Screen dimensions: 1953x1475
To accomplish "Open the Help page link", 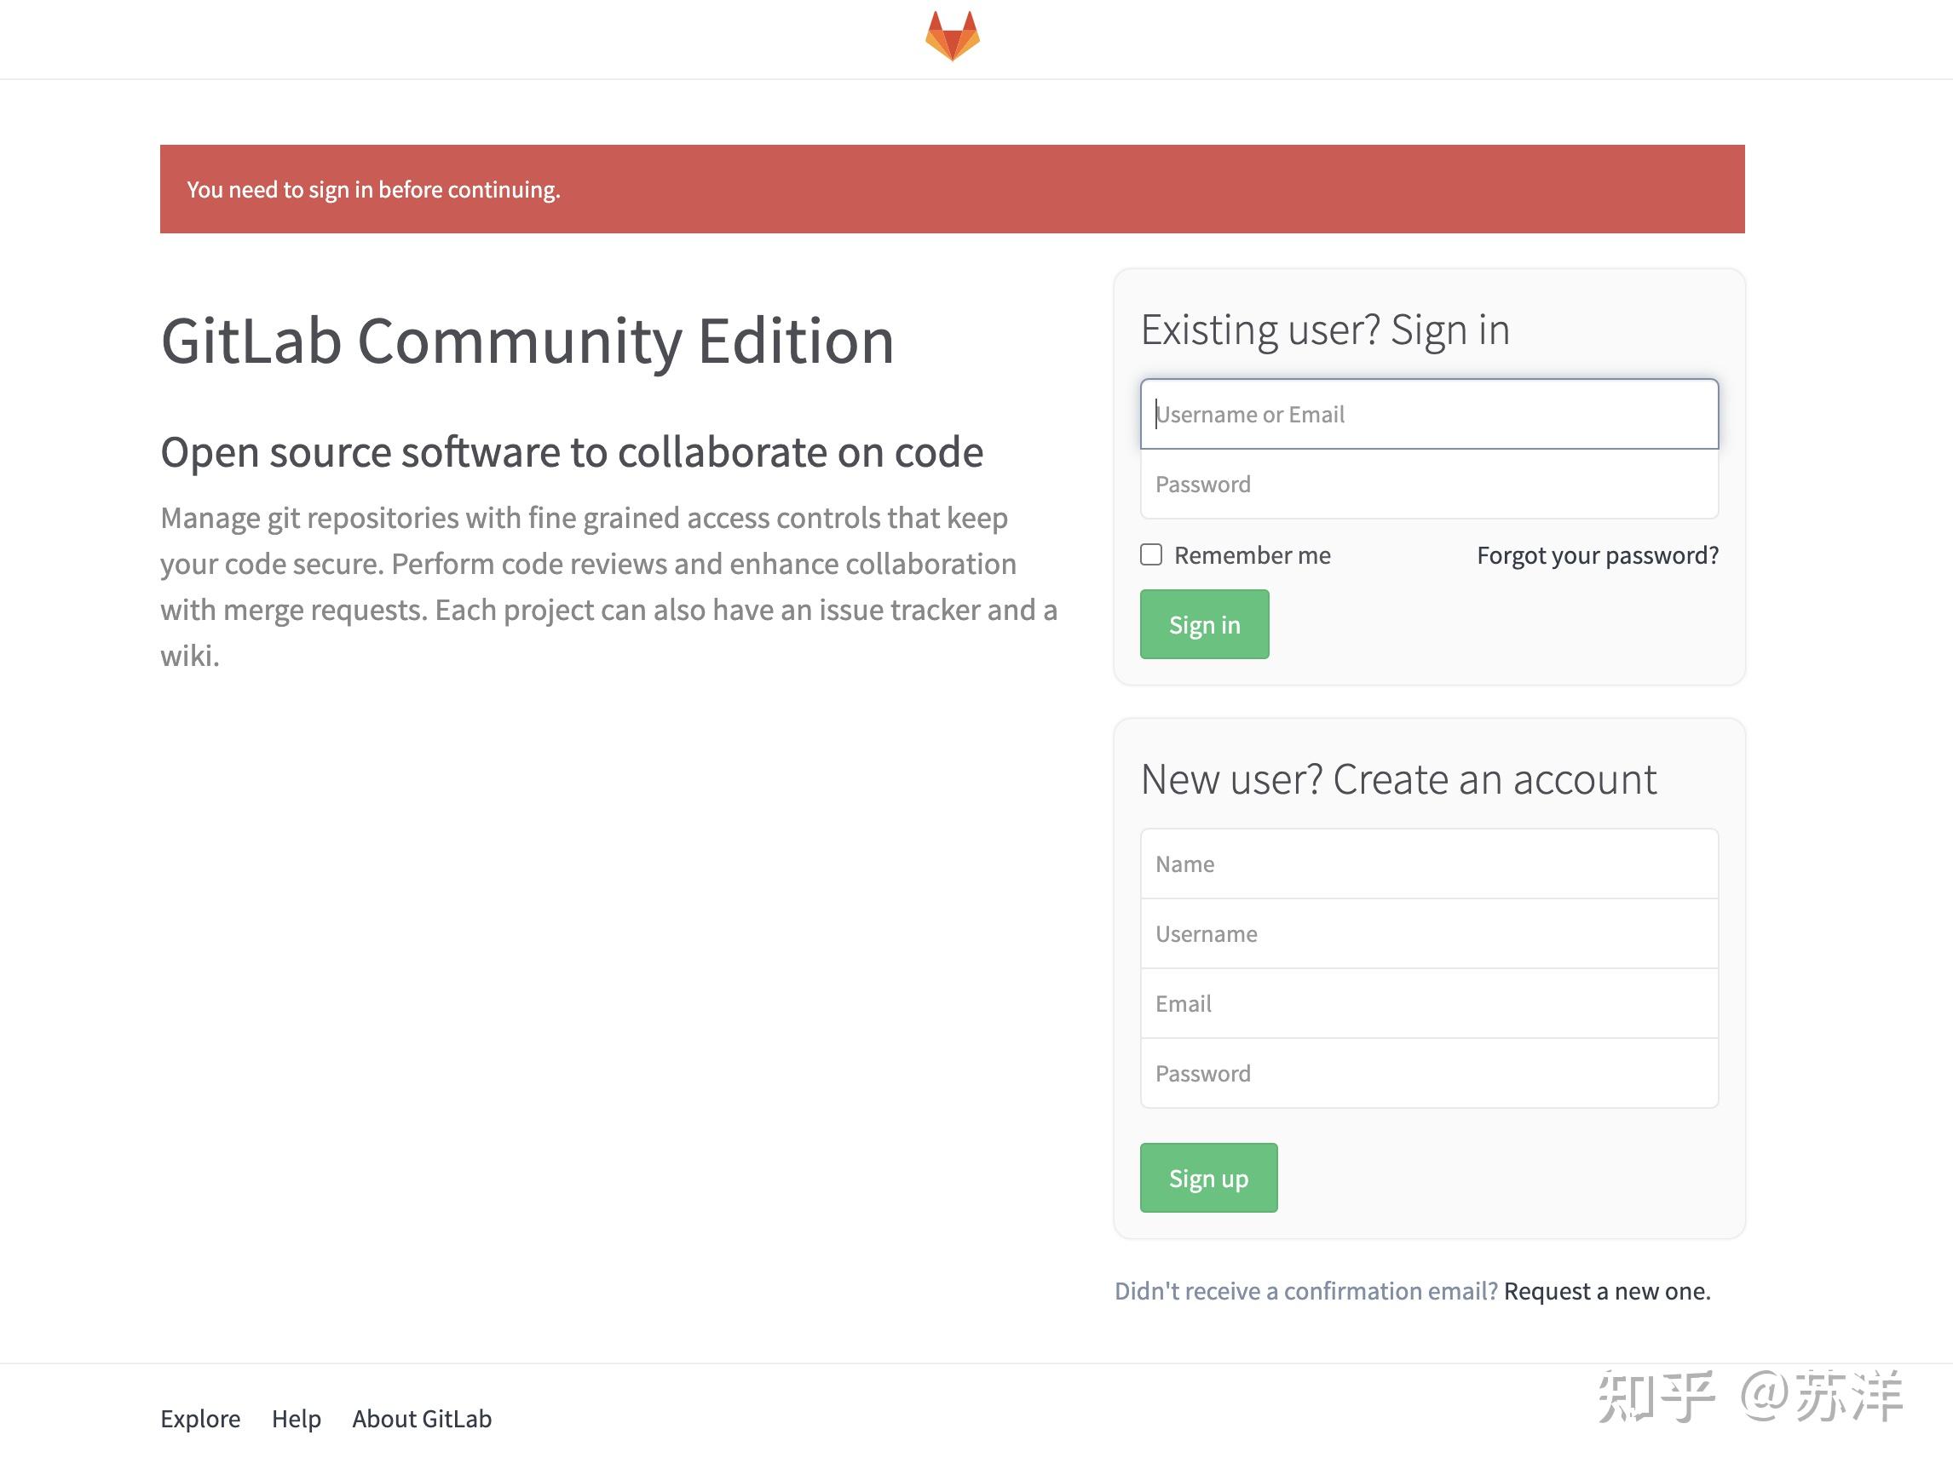I will tap(296, 1419).
